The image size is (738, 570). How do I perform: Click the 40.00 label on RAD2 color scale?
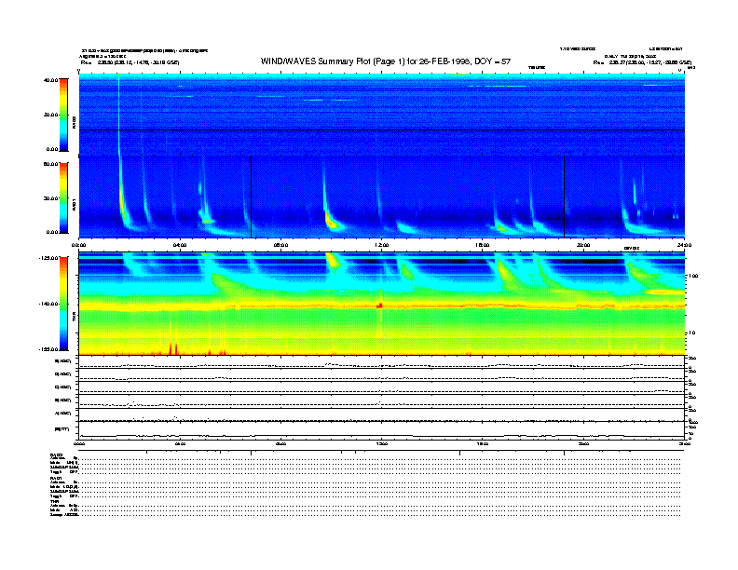pyautogui.click(x=51, y=80)
